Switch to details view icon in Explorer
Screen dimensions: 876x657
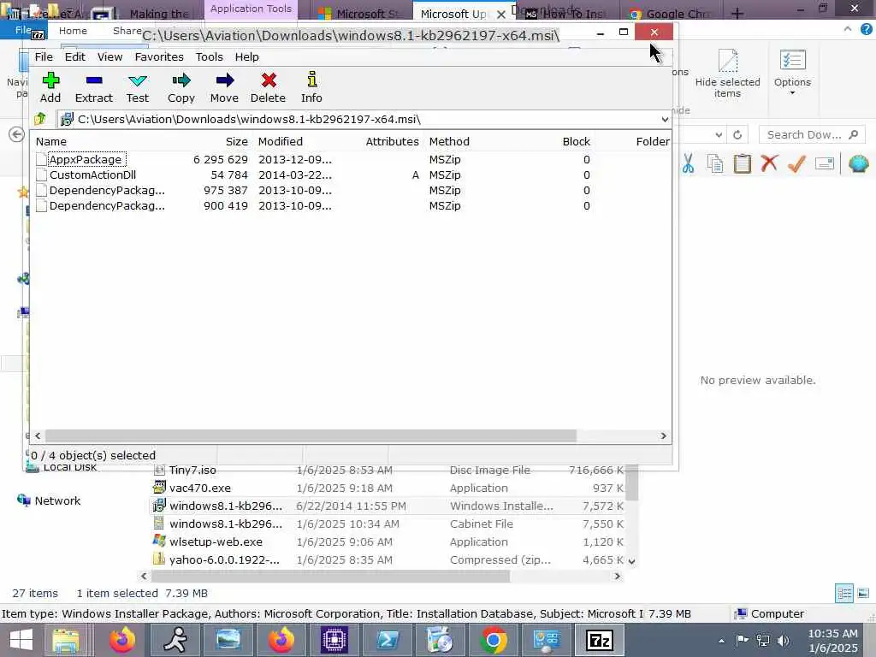(844, 594)
